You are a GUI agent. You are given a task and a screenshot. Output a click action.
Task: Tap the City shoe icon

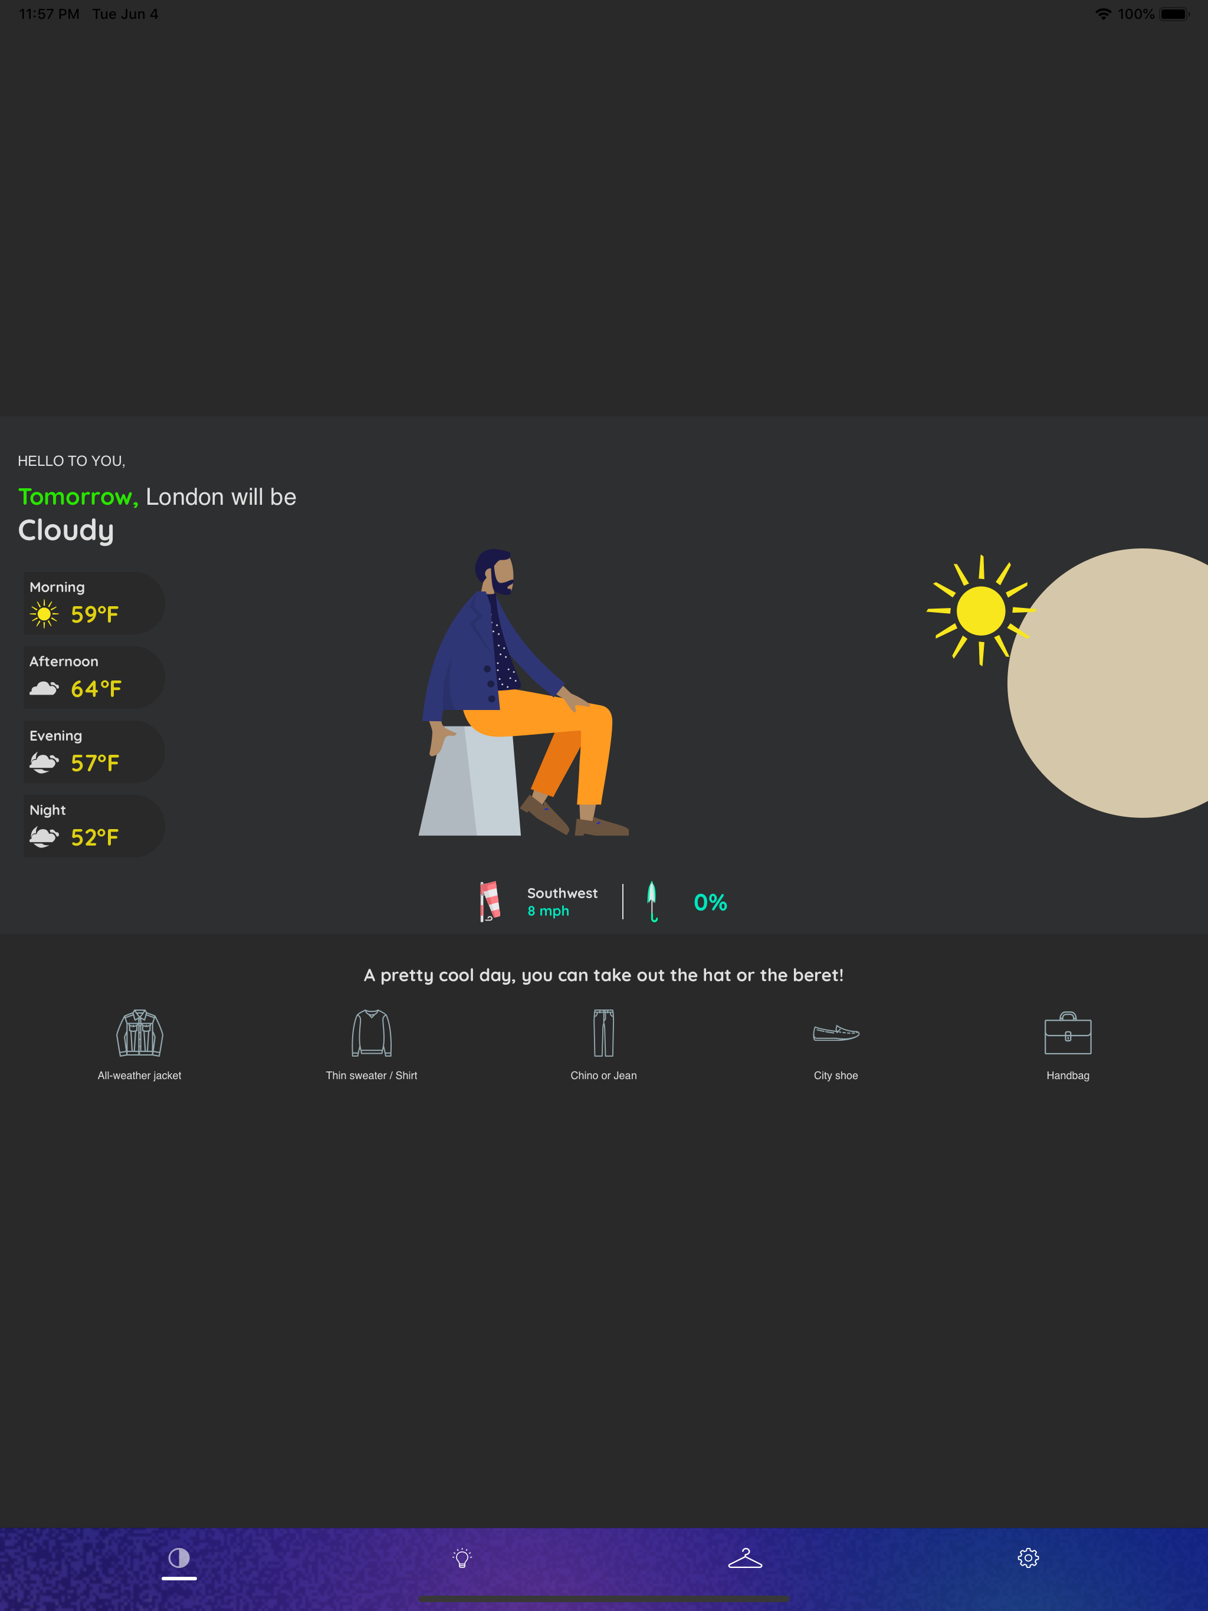(x=836, y=1033)
